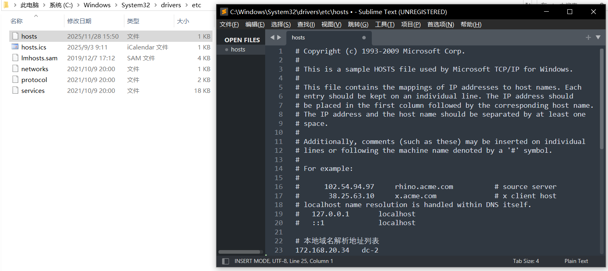Click the tab back arrow in Sublime Text
Image resolution: width=608 pixels, height=271 pixels.
click(x=272, y=37)
